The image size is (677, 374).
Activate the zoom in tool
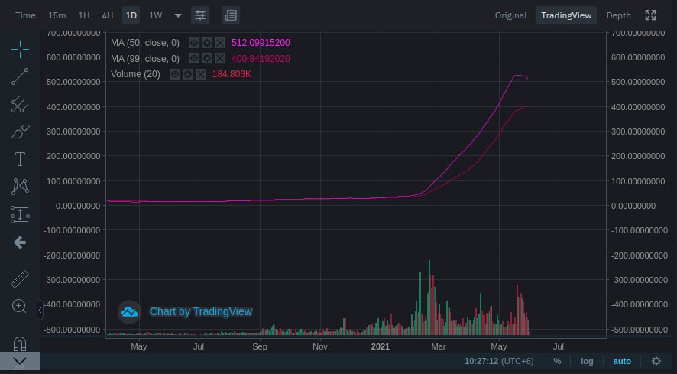pyautogui.click(x=19, y=306)
